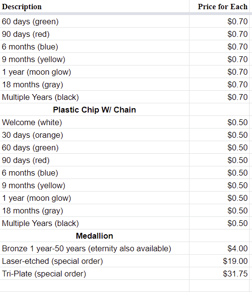The height and width of the screenshot is (292, 252).
Task: Click the 30 days (orange) cell
Action: [x=94, y=135]
